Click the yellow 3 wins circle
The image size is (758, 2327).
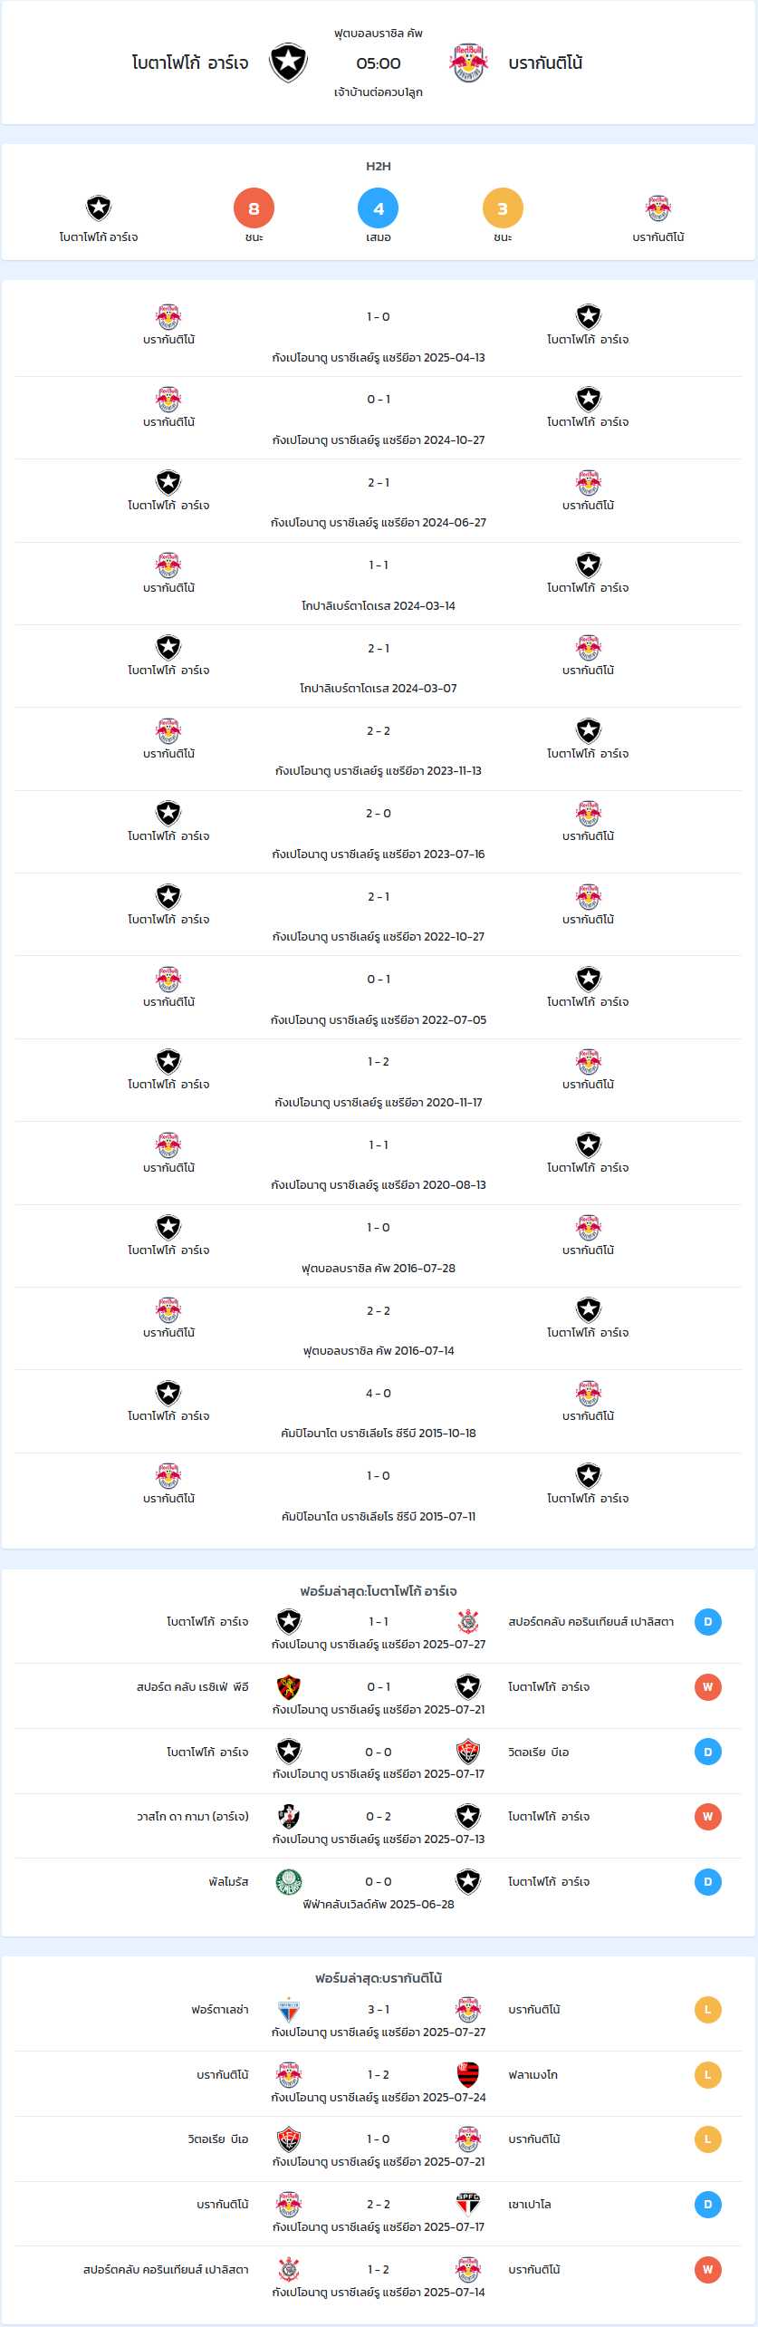tap(503, 208)
